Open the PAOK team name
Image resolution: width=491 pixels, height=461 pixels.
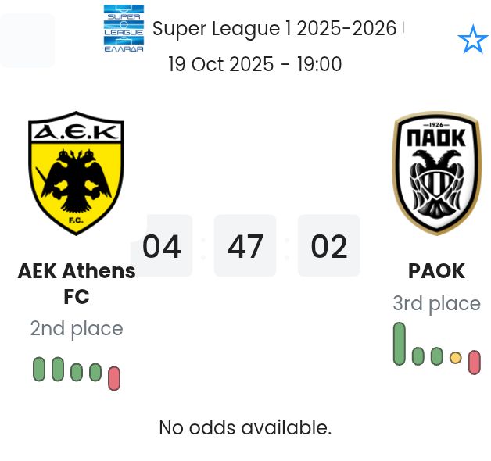[x=436, y=271]
